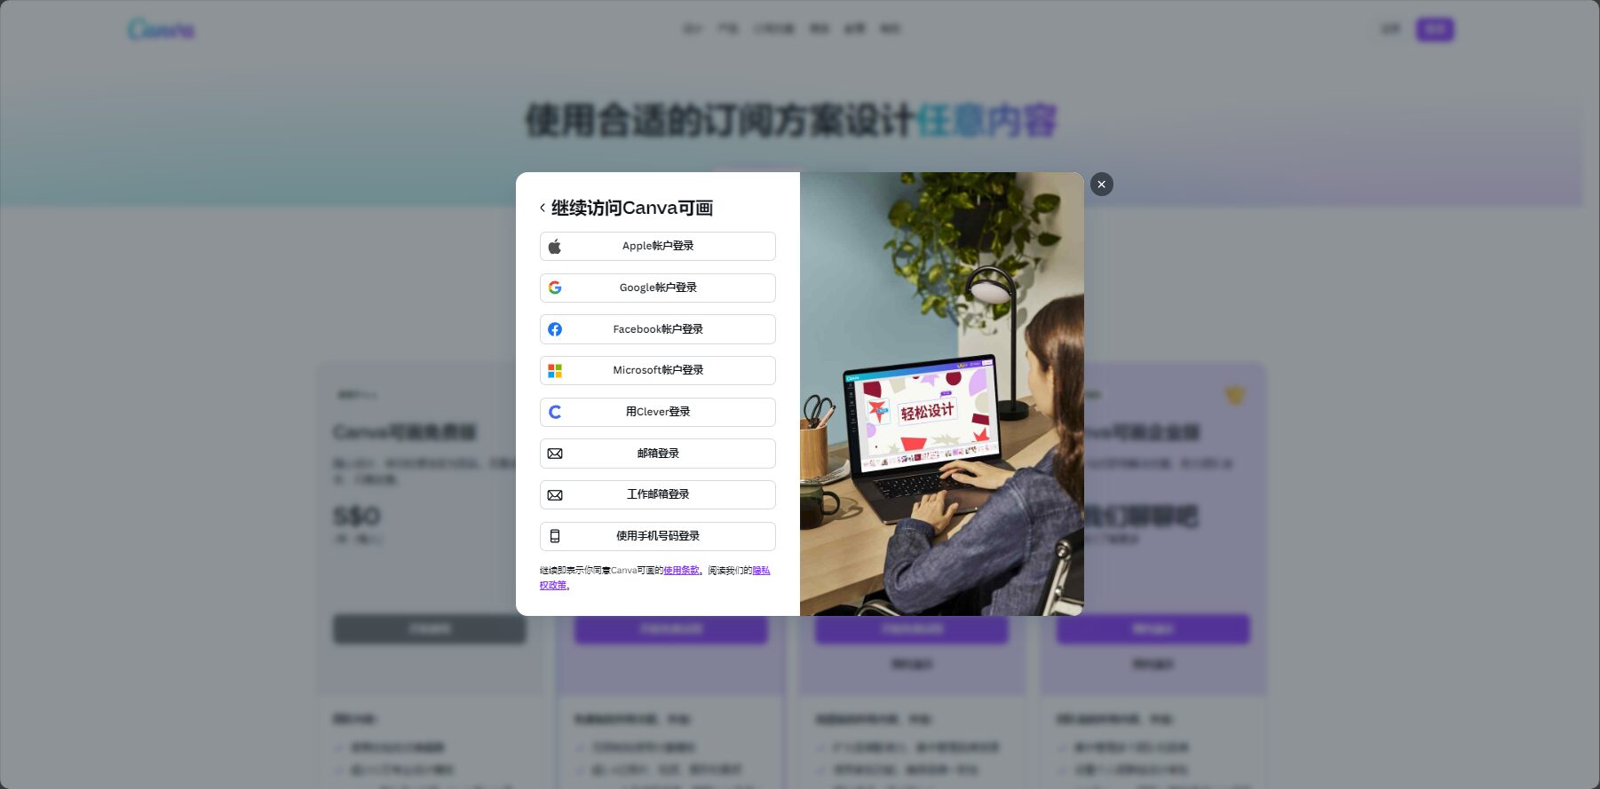Screen dimensions: 1600x789
Task: Sign in with Apple帐户登录 button
Action: click(x=657, y=246)
